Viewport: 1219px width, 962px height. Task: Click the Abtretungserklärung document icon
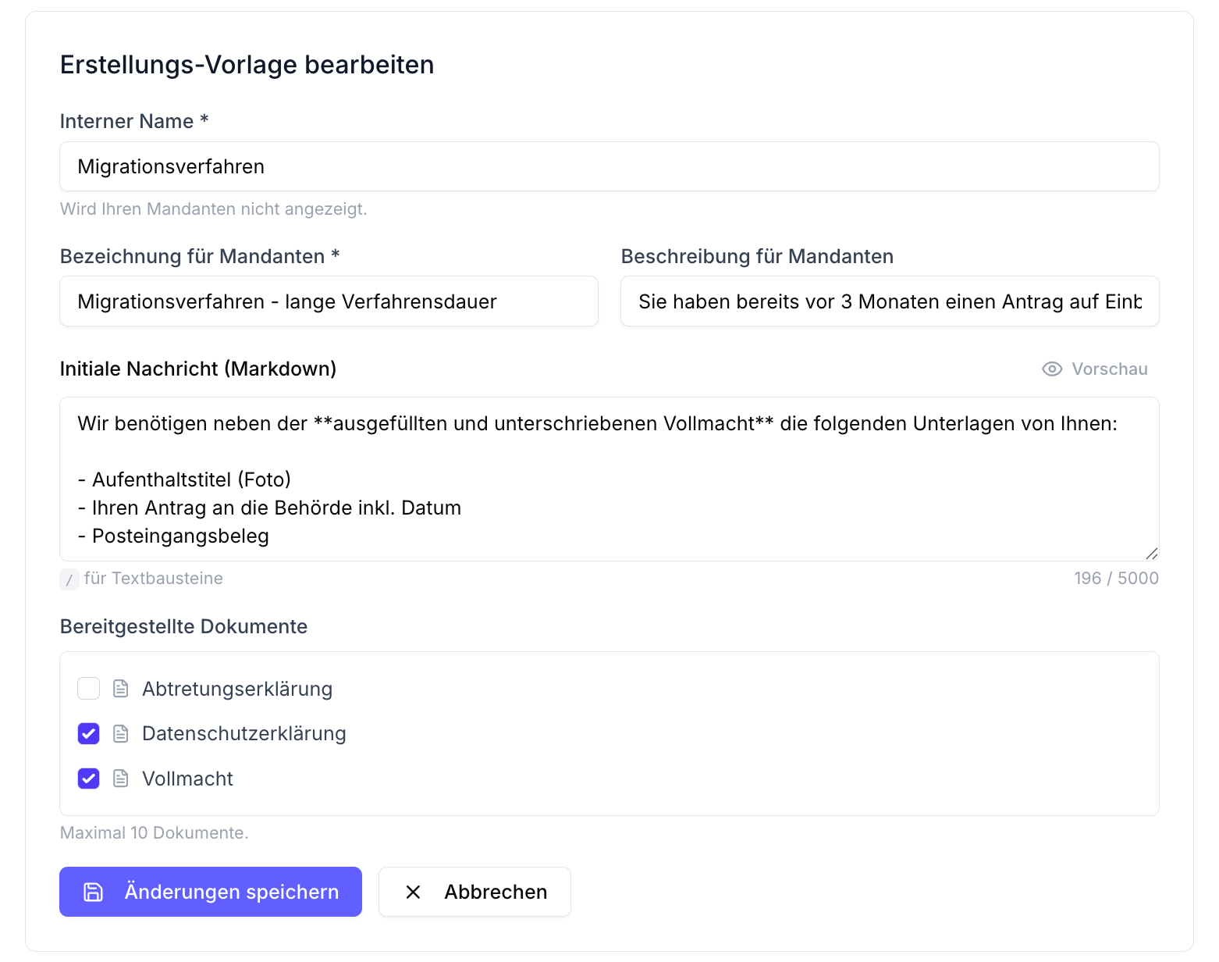point(121,689)
